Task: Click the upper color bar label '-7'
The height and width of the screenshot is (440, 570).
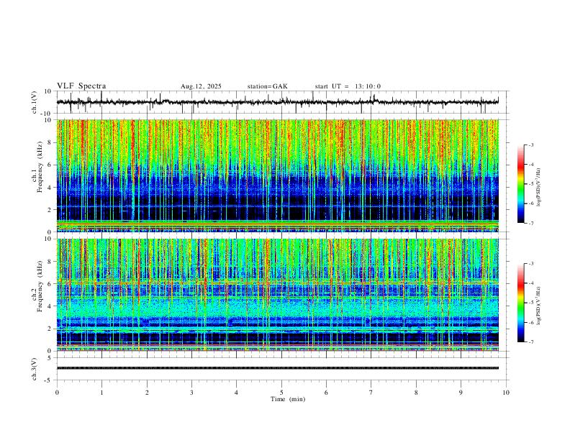Action: pyautogui.click(x=530, y=223)
